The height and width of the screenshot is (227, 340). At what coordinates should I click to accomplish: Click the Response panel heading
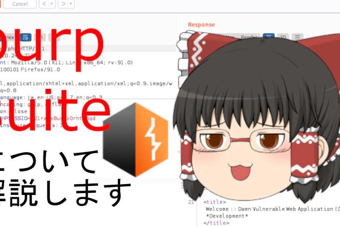pyautogui.click(x=201, y=25)
